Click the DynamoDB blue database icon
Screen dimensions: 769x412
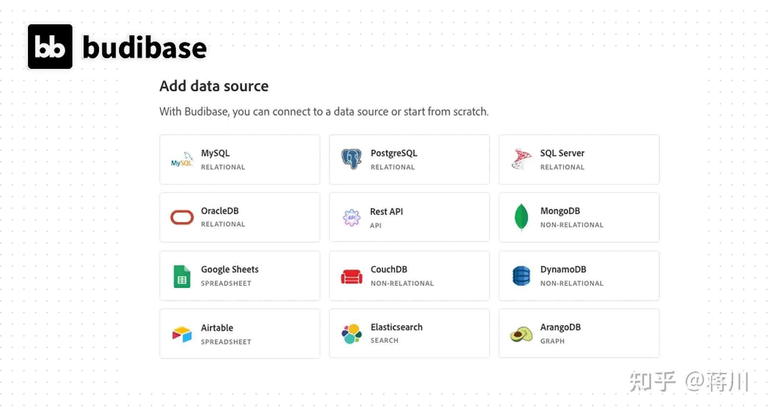click(x=521, y=276)
